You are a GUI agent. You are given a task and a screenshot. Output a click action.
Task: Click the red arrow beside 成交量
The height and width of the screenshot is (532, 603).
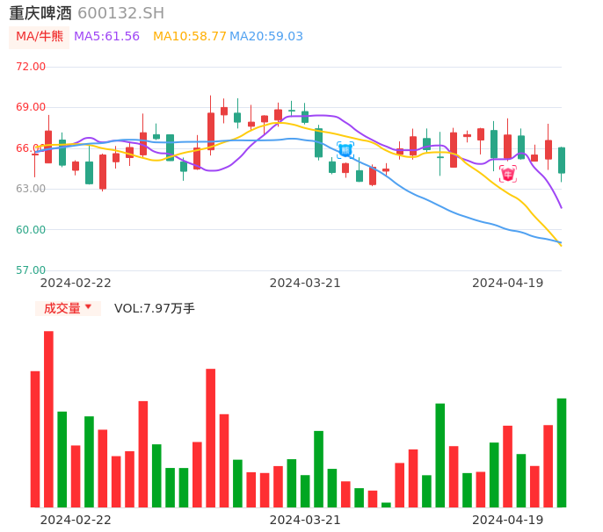[x=88, y=307]
